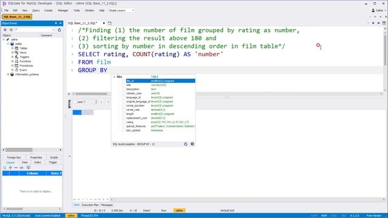This screenshot has width=388, height=218.
Task: Open the Manager menu
Action: tap(63, 10)
